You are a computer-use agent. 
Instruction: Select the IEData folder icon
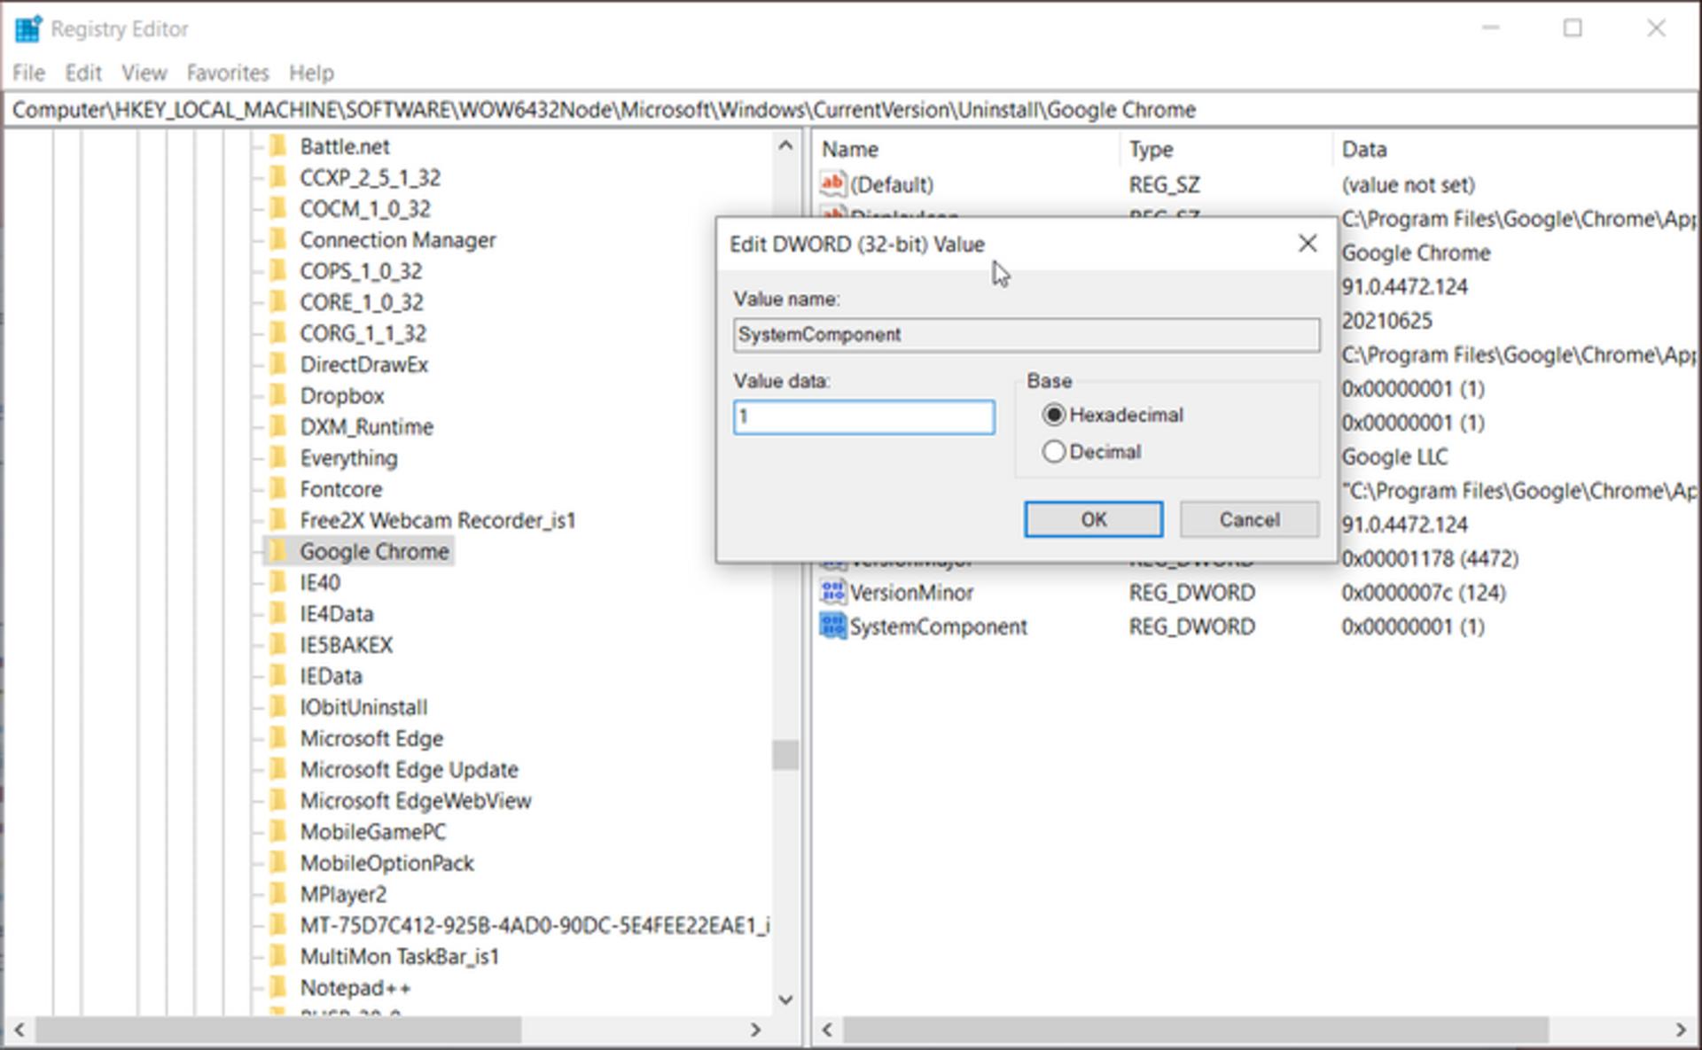(277, 676)
